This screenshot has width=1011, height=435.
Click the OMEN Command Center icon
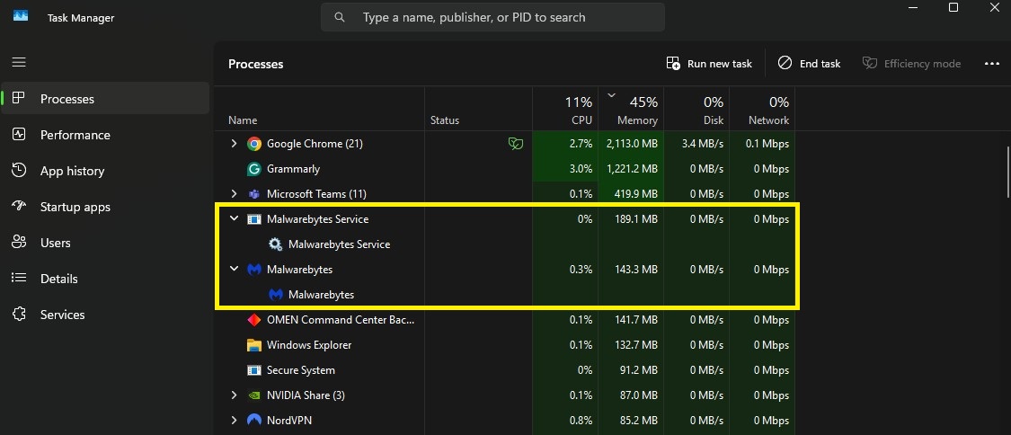coord(254,320)
